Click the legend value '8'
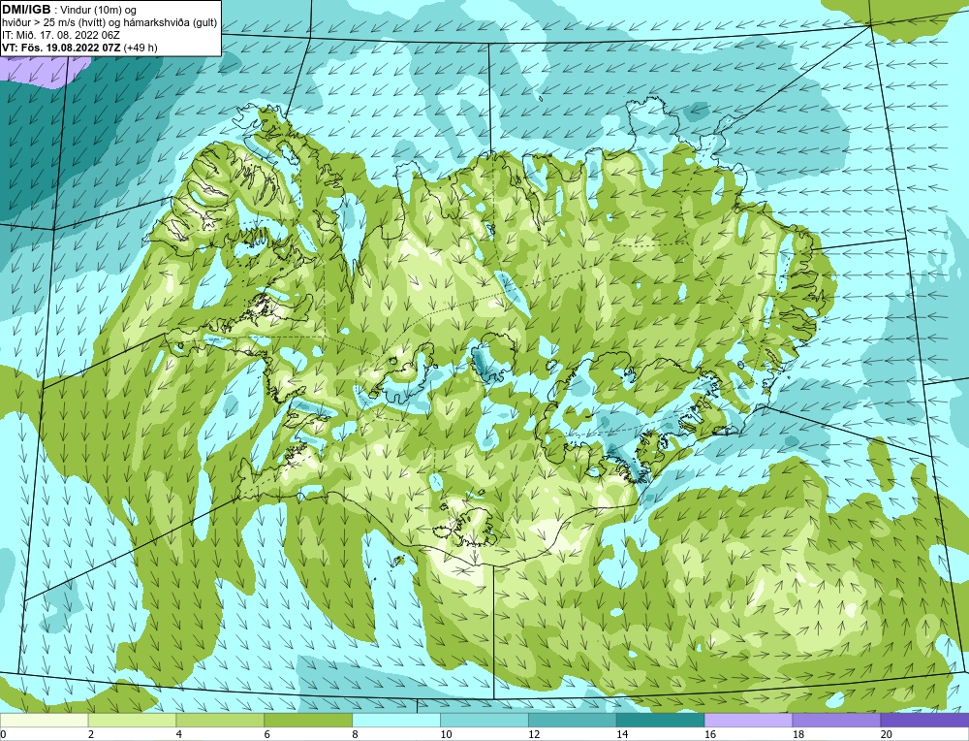The image size is (969, 741). (x=355, y=734)
